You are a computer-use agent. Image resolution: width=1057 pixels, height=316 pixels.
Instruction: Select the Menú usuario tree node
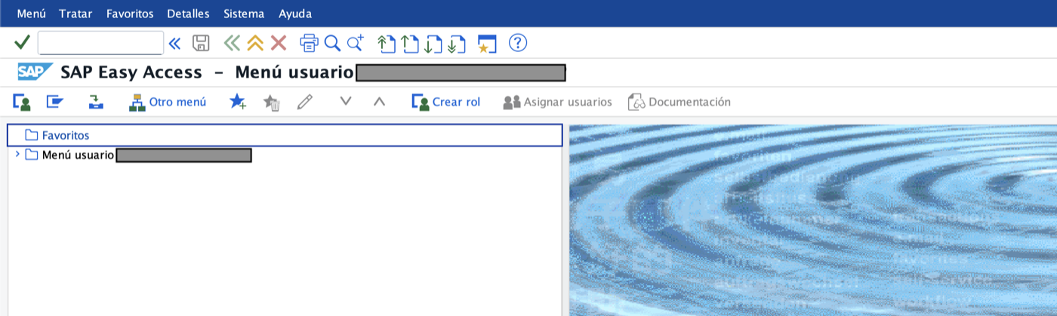coord(78,155)
